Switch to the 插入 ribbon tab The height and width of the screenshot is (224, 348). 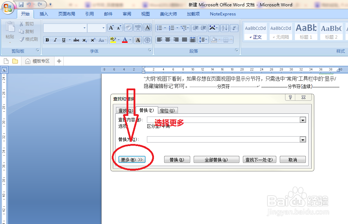pos(44,14)
